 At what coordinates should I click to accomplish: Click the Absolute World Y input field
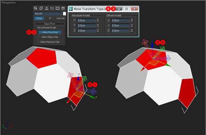tap(87, 25)
